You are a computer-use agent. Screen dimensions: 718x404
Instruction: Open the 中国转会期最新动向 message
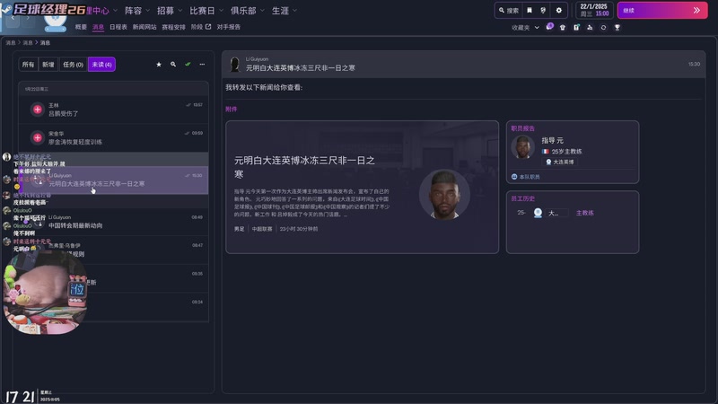pyautogui.click(x=114, y=222)
